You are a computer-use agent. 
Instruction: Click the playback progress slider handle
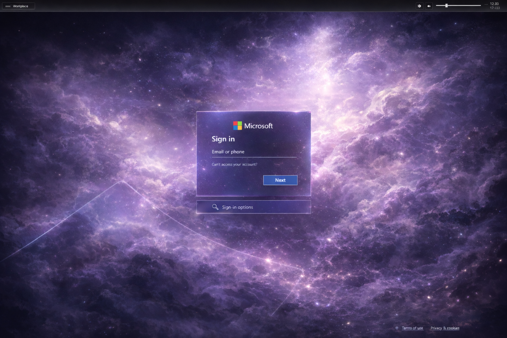(446, 5)
